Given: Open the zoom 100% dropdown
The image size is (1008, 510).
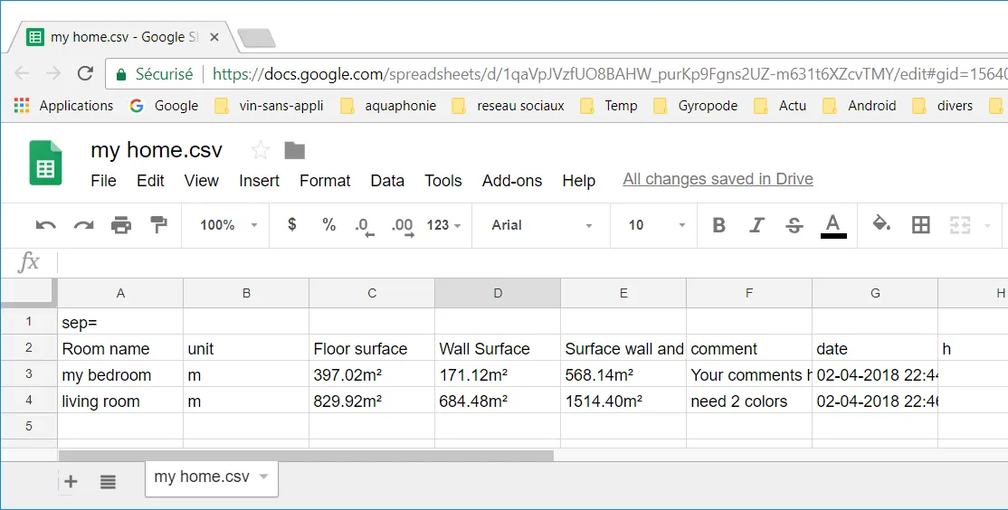Looking at the screenshot, I should (228, 225).
